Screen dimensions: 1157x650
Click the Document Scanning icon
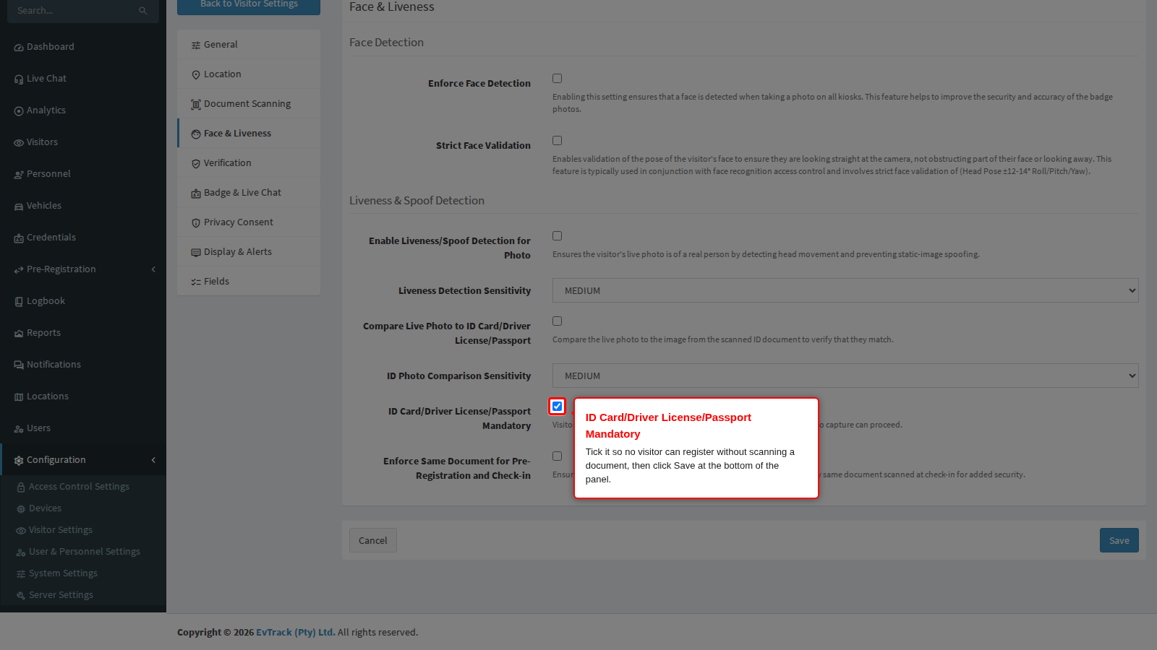tap(196, 105)
